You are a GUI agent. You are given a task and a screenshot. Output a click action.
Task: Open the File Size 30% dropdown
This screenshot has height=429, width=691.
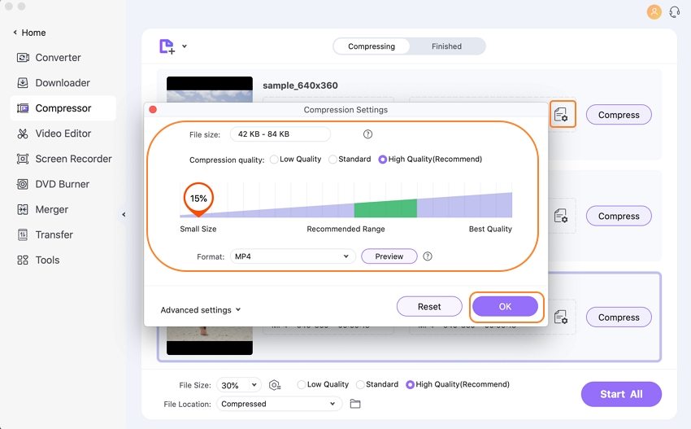(x=238, y=385)
